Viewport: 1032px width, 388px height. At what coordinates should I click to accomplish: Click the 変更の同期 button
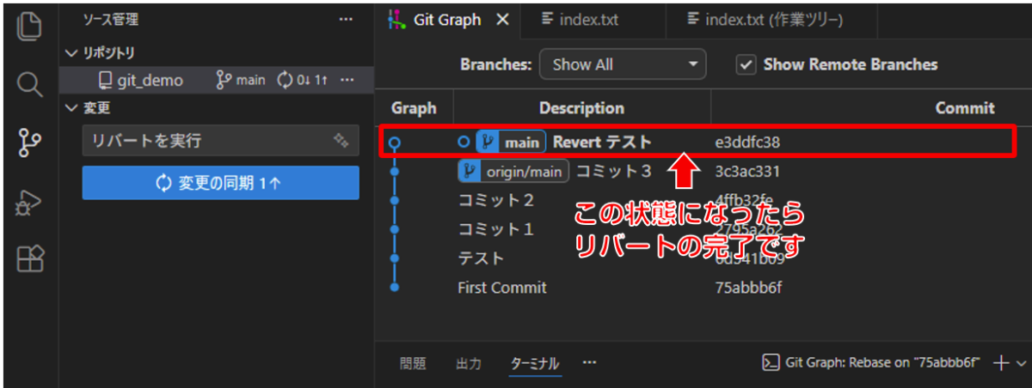[x=220, y=183]
